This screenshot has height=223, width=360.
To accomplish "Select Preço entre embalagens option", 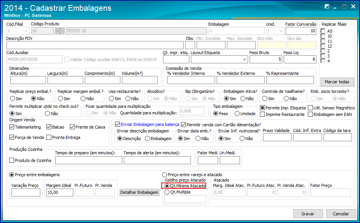I will (12, 175).
